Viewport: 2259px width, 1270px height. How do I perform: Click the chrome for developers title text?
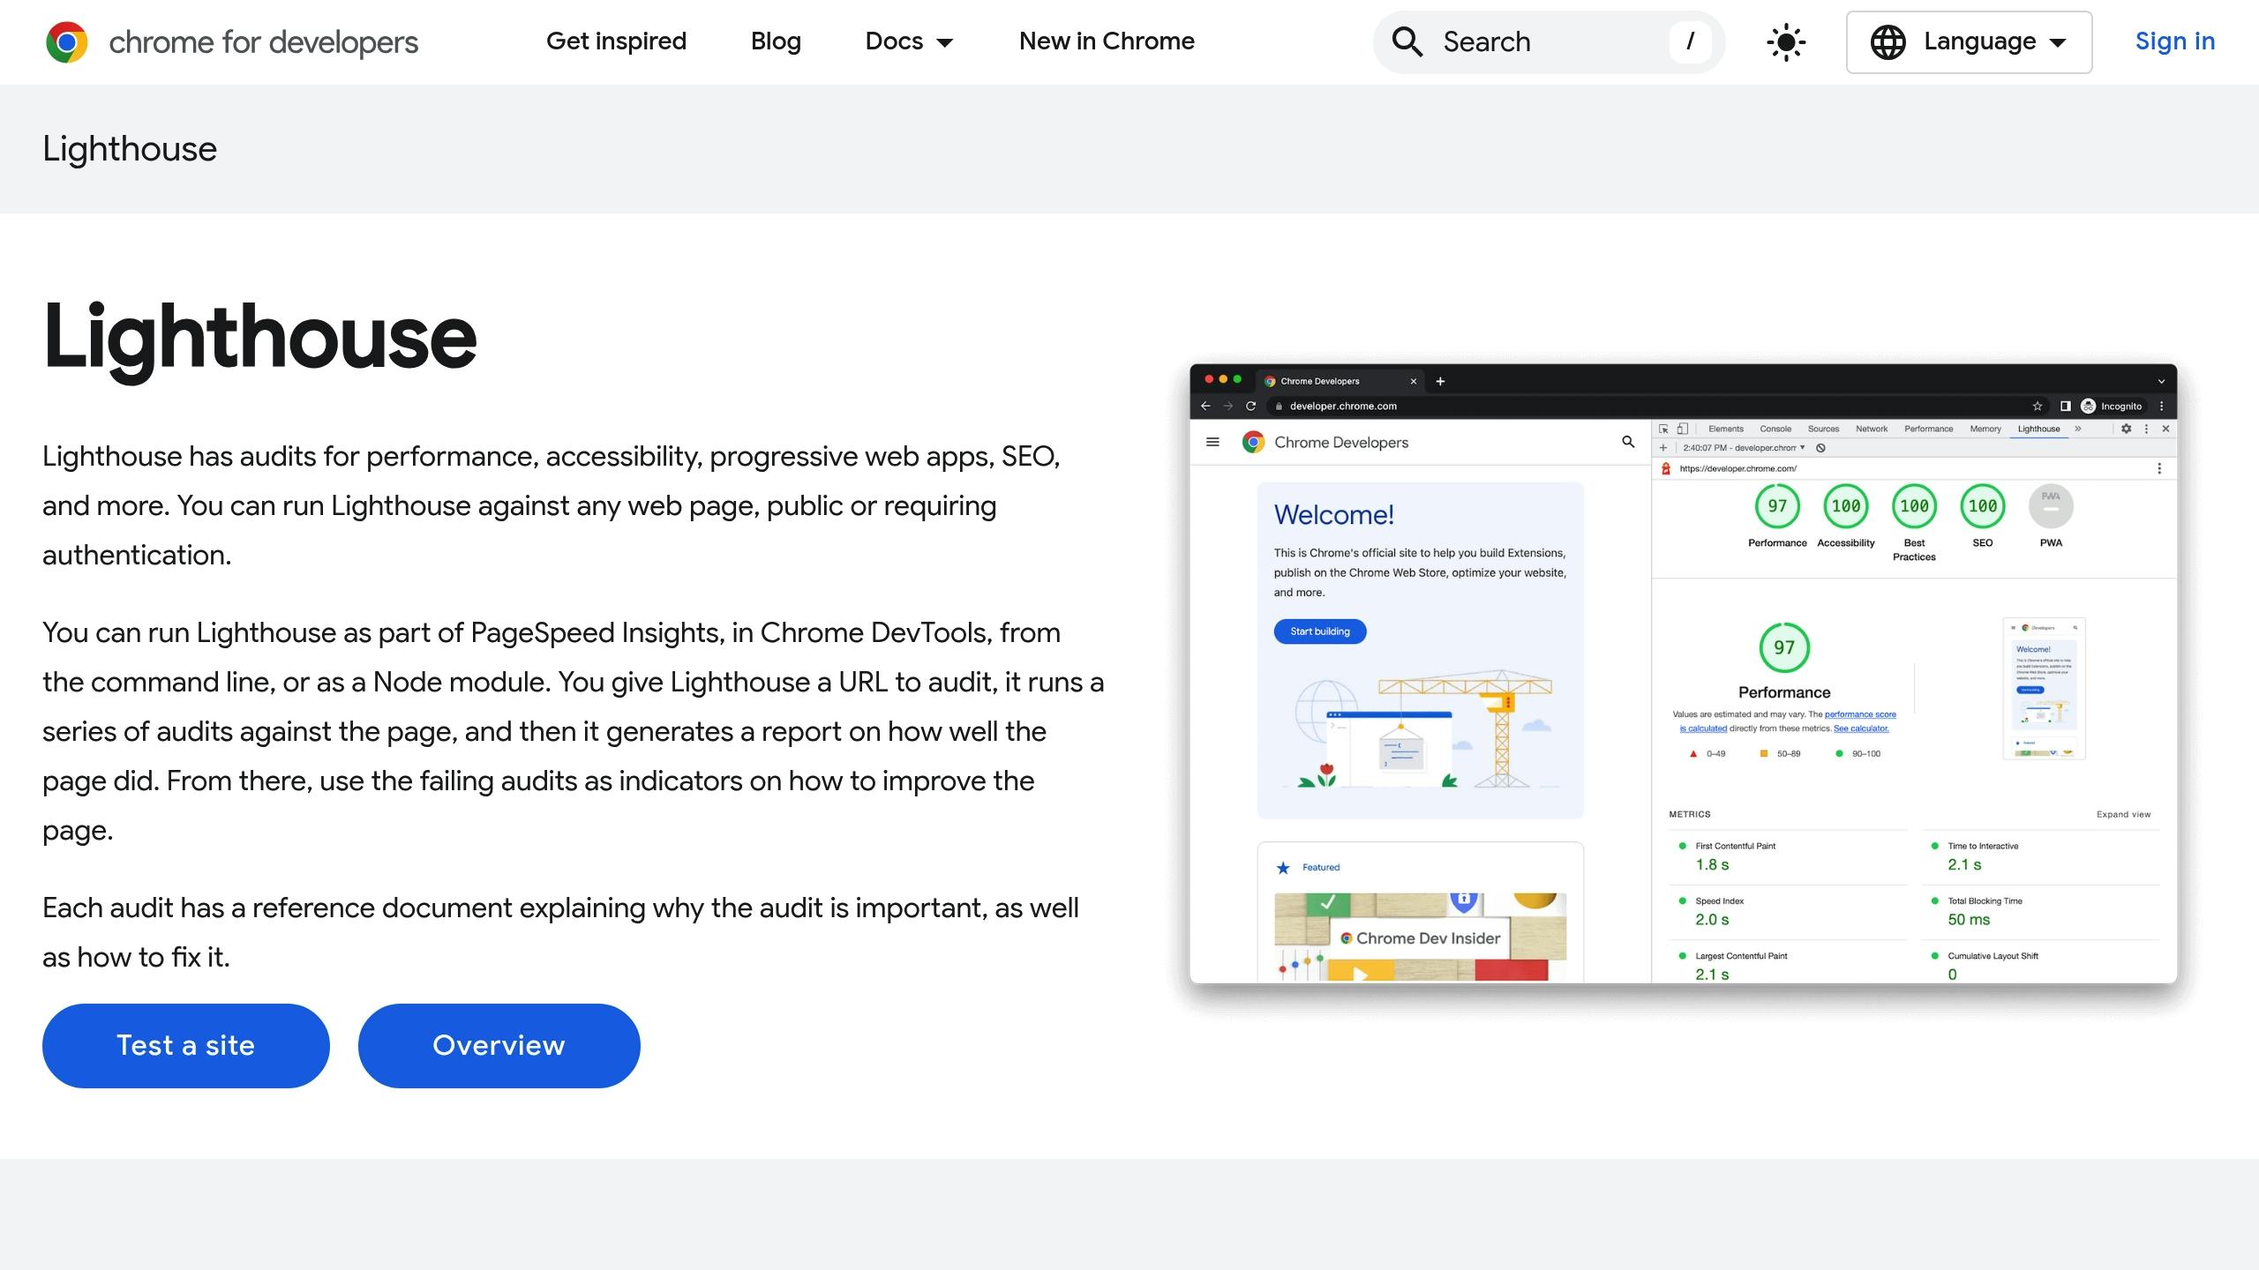coord(263,42)
